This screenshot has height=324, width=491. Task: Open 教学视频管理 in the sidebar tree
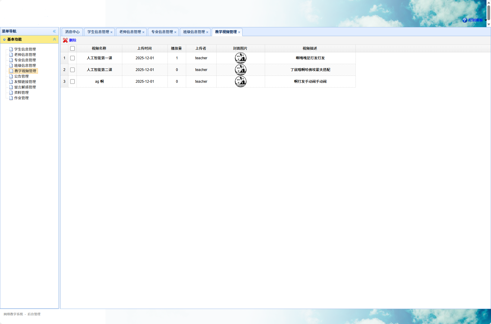25,71
